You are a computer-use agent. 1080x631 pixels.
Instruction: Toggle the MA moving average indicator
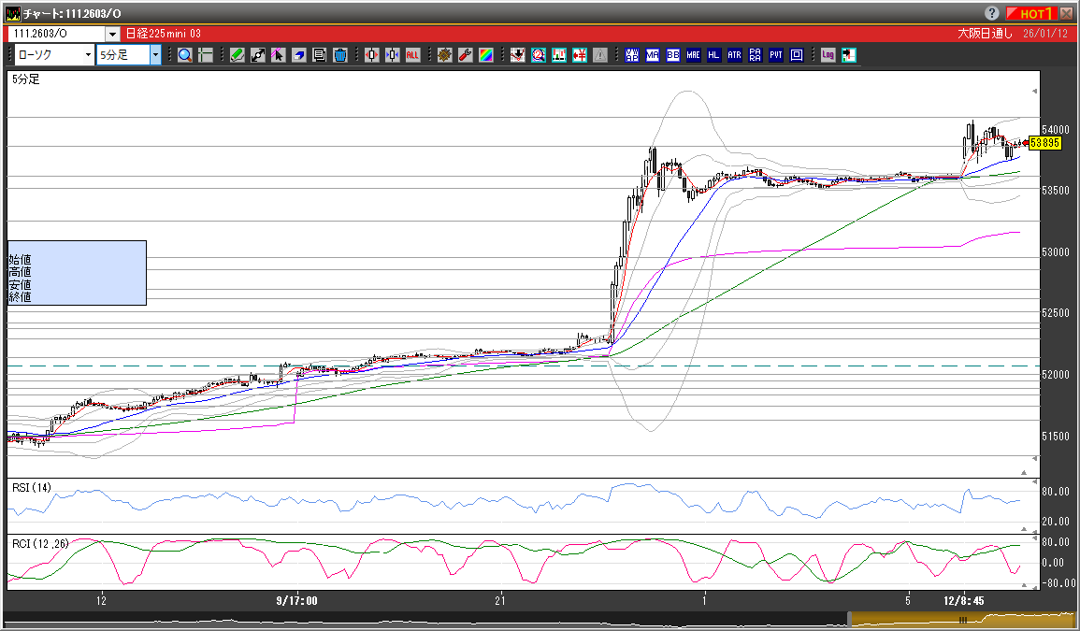652,55
